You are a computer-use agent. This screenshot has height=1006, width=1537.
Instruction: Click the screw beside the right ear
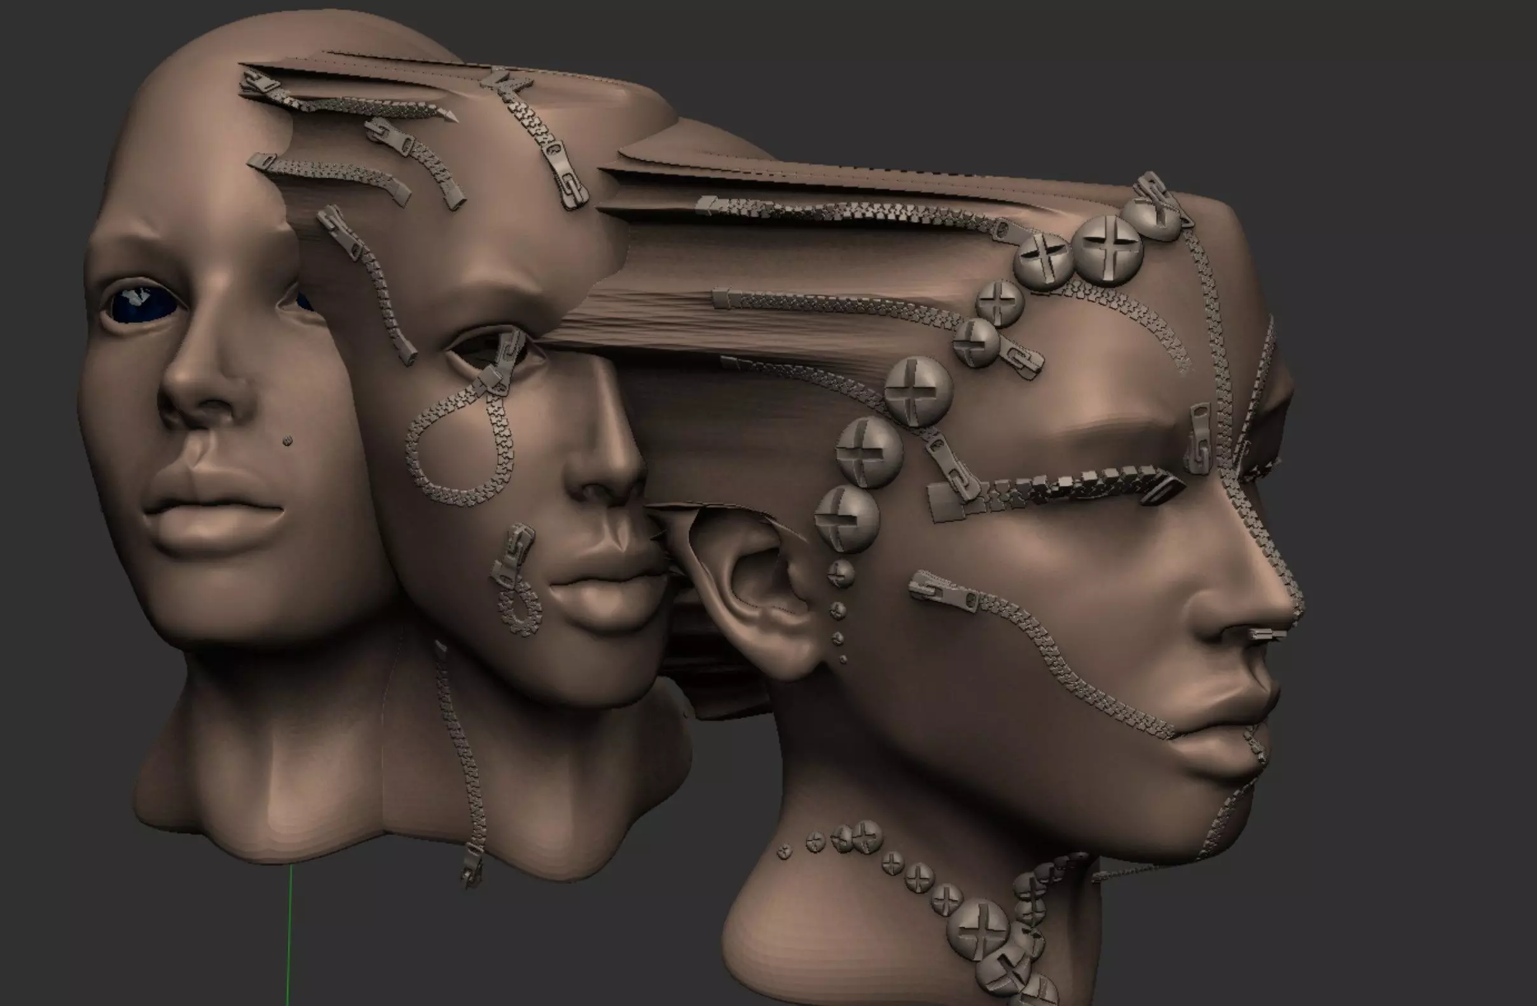click(846, 520)
